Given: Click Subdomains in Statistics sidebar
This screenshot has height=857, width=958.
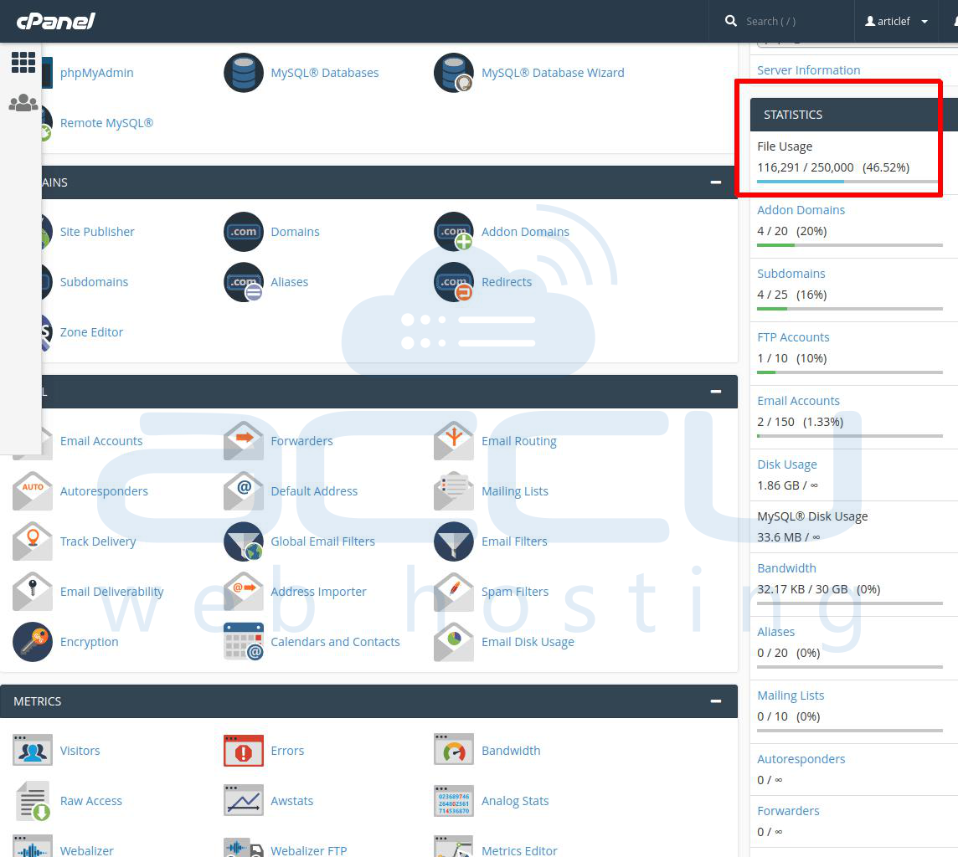Looking at the screenshot, I should tap(791, 274).
